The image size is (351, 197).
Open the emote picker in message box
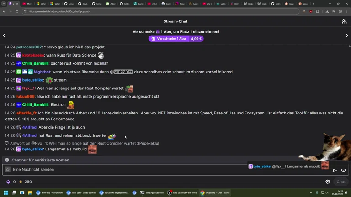tap(343, 170)
